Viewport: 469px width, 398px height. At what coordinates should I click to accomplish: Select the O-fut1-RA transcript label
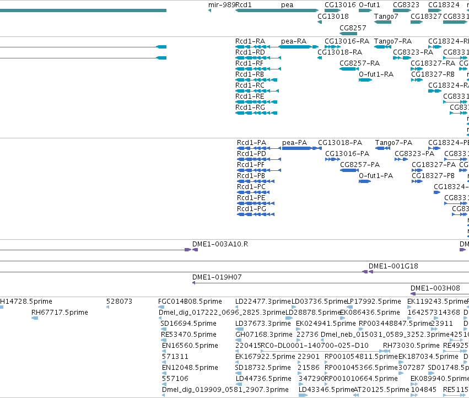[x=376, y=74]
